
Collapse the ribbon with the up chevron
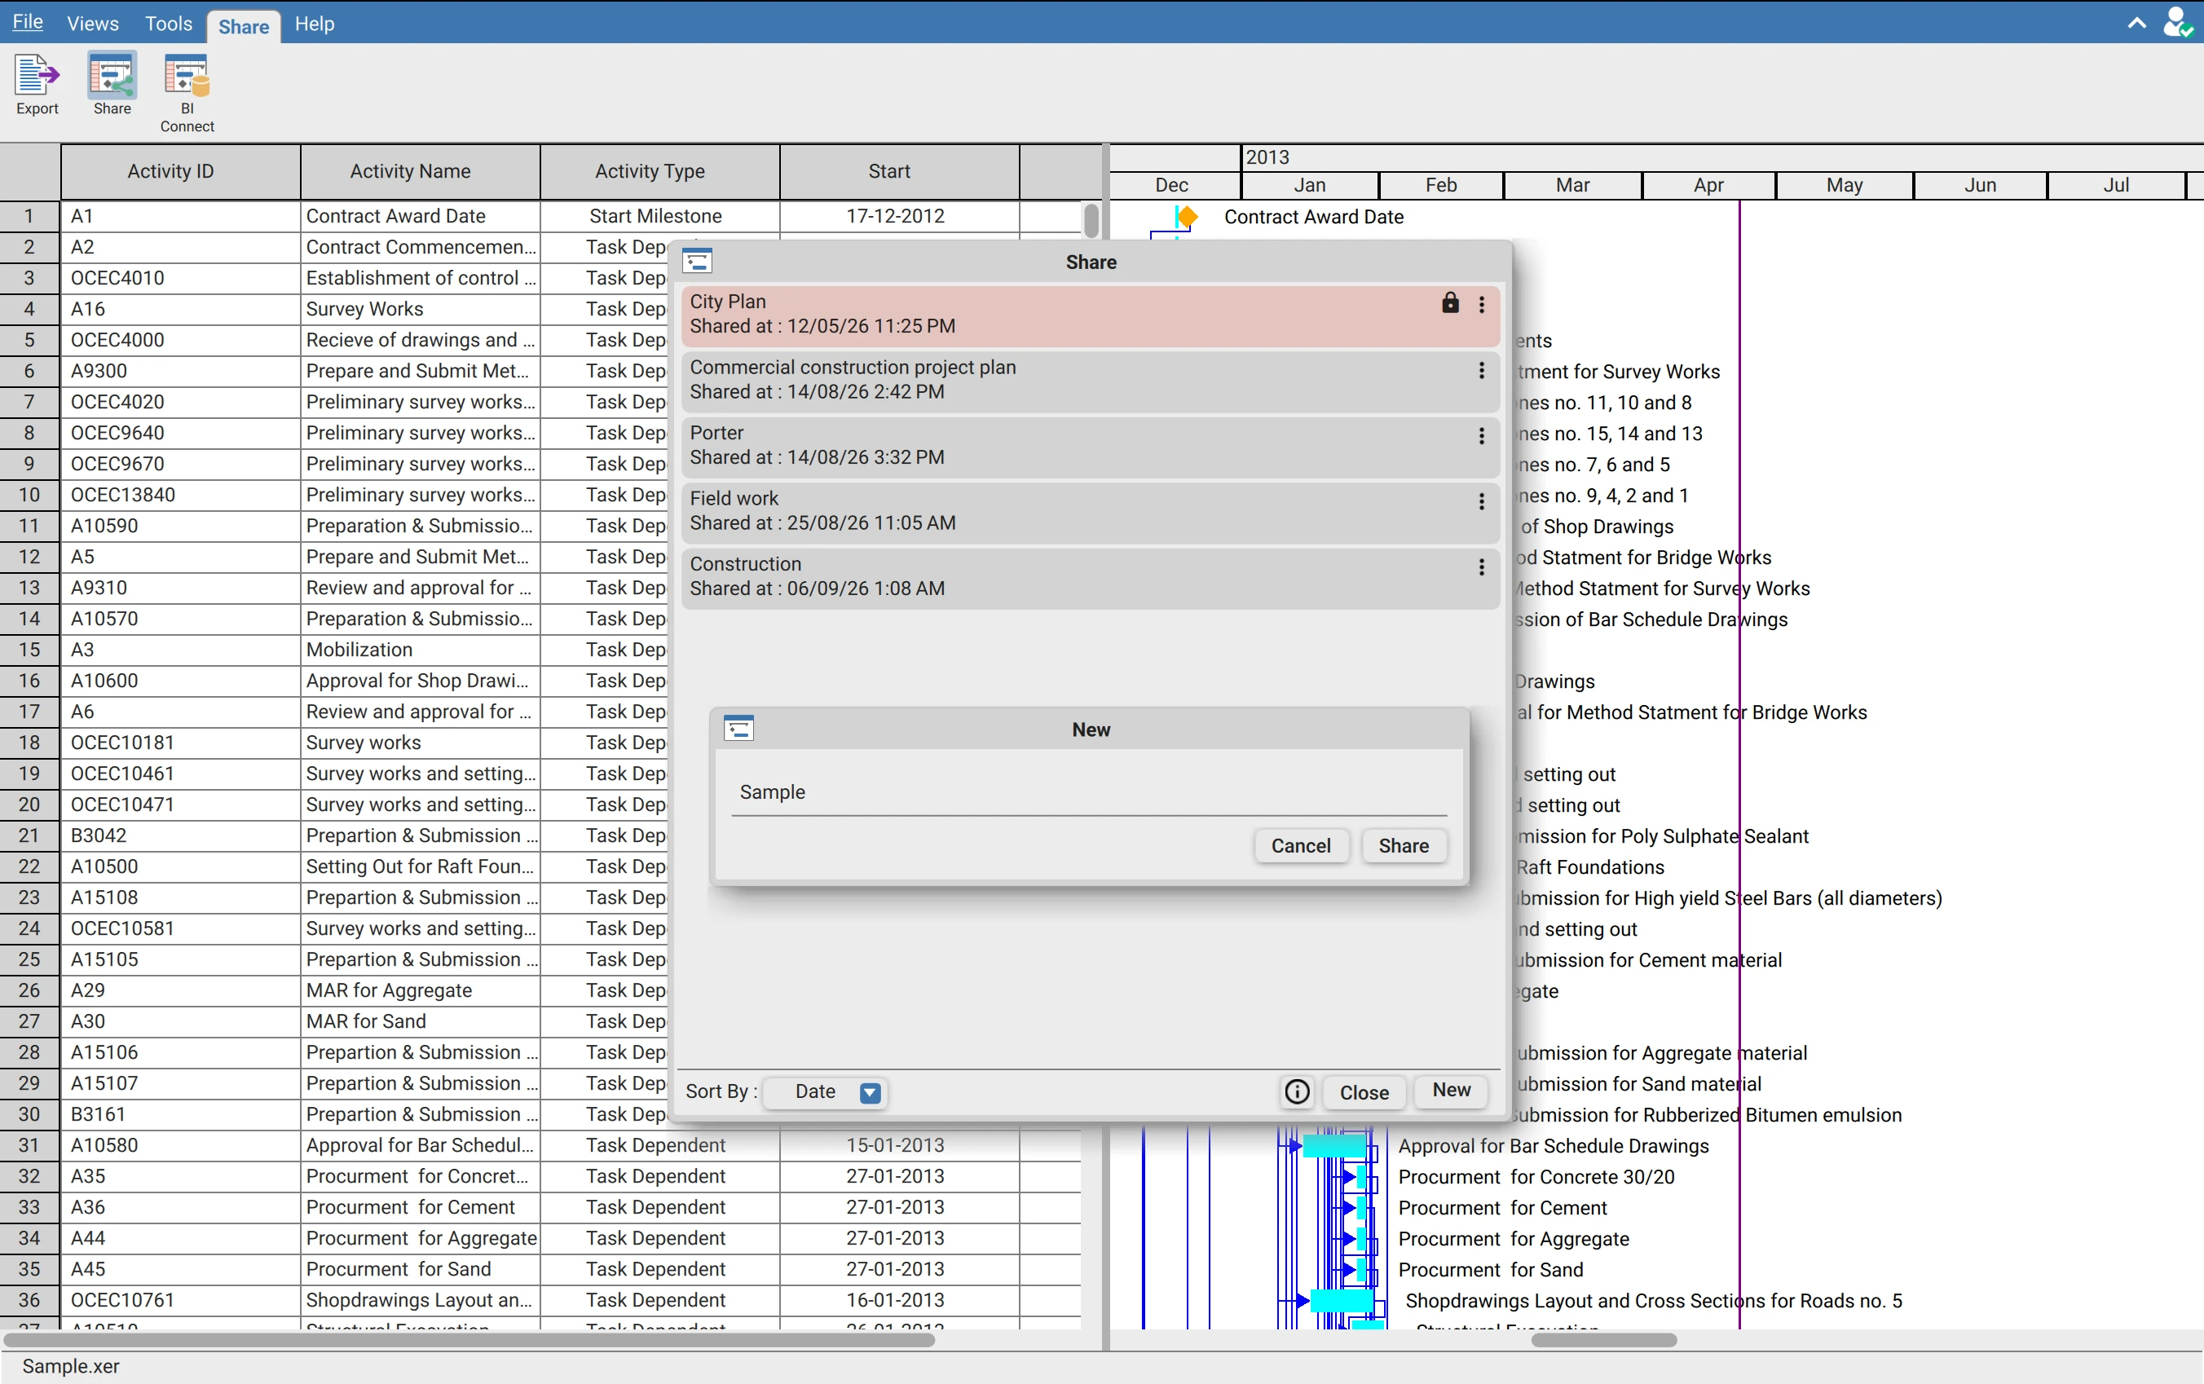[2136, 23]
